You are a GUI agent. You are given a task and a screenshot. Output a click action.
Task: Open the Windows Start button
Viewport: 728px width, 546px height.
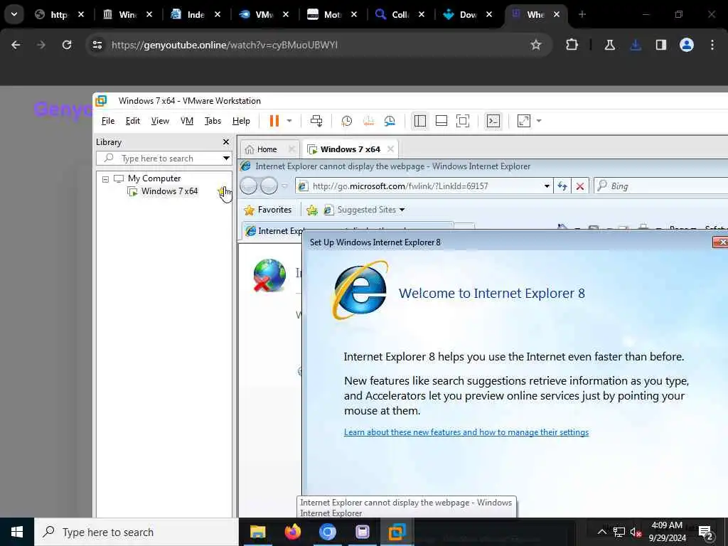pos(17,532)
